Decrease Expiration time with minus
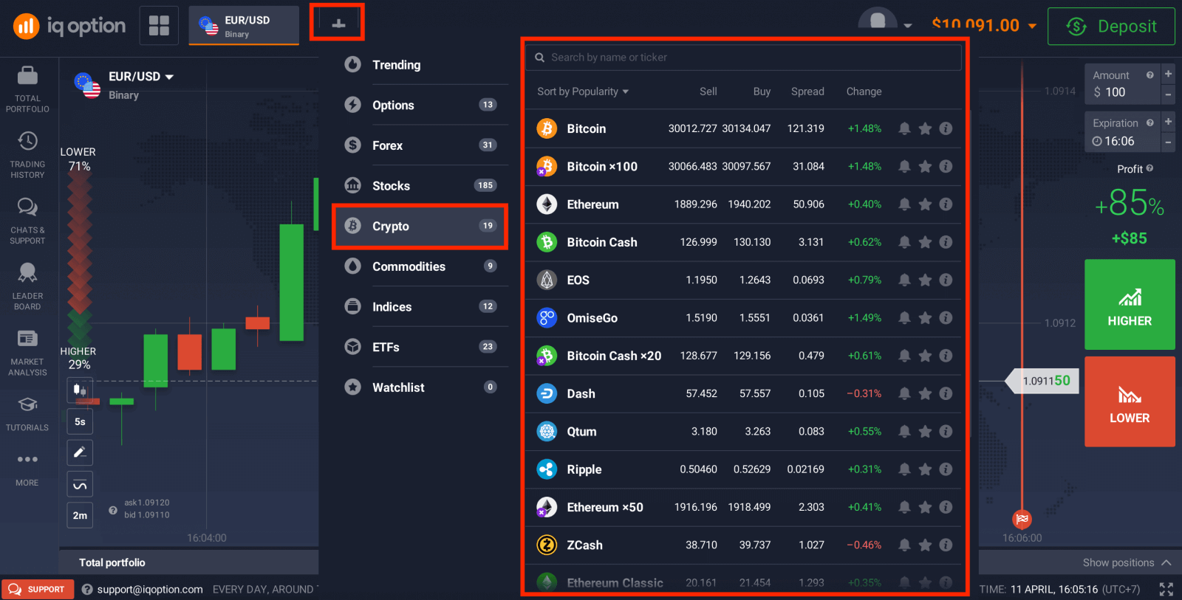This screenshot has height=600, width=1182. (1168, 142)
